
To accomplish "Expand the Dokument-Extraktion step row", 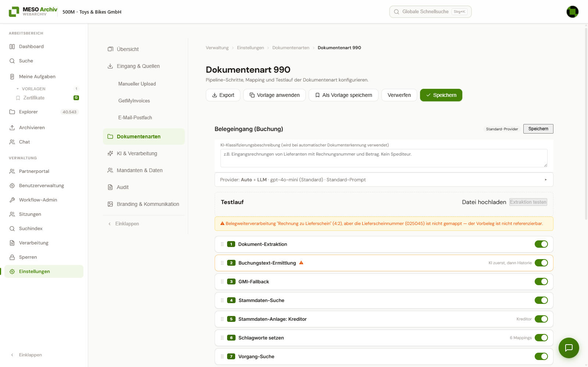I will 384,244.
